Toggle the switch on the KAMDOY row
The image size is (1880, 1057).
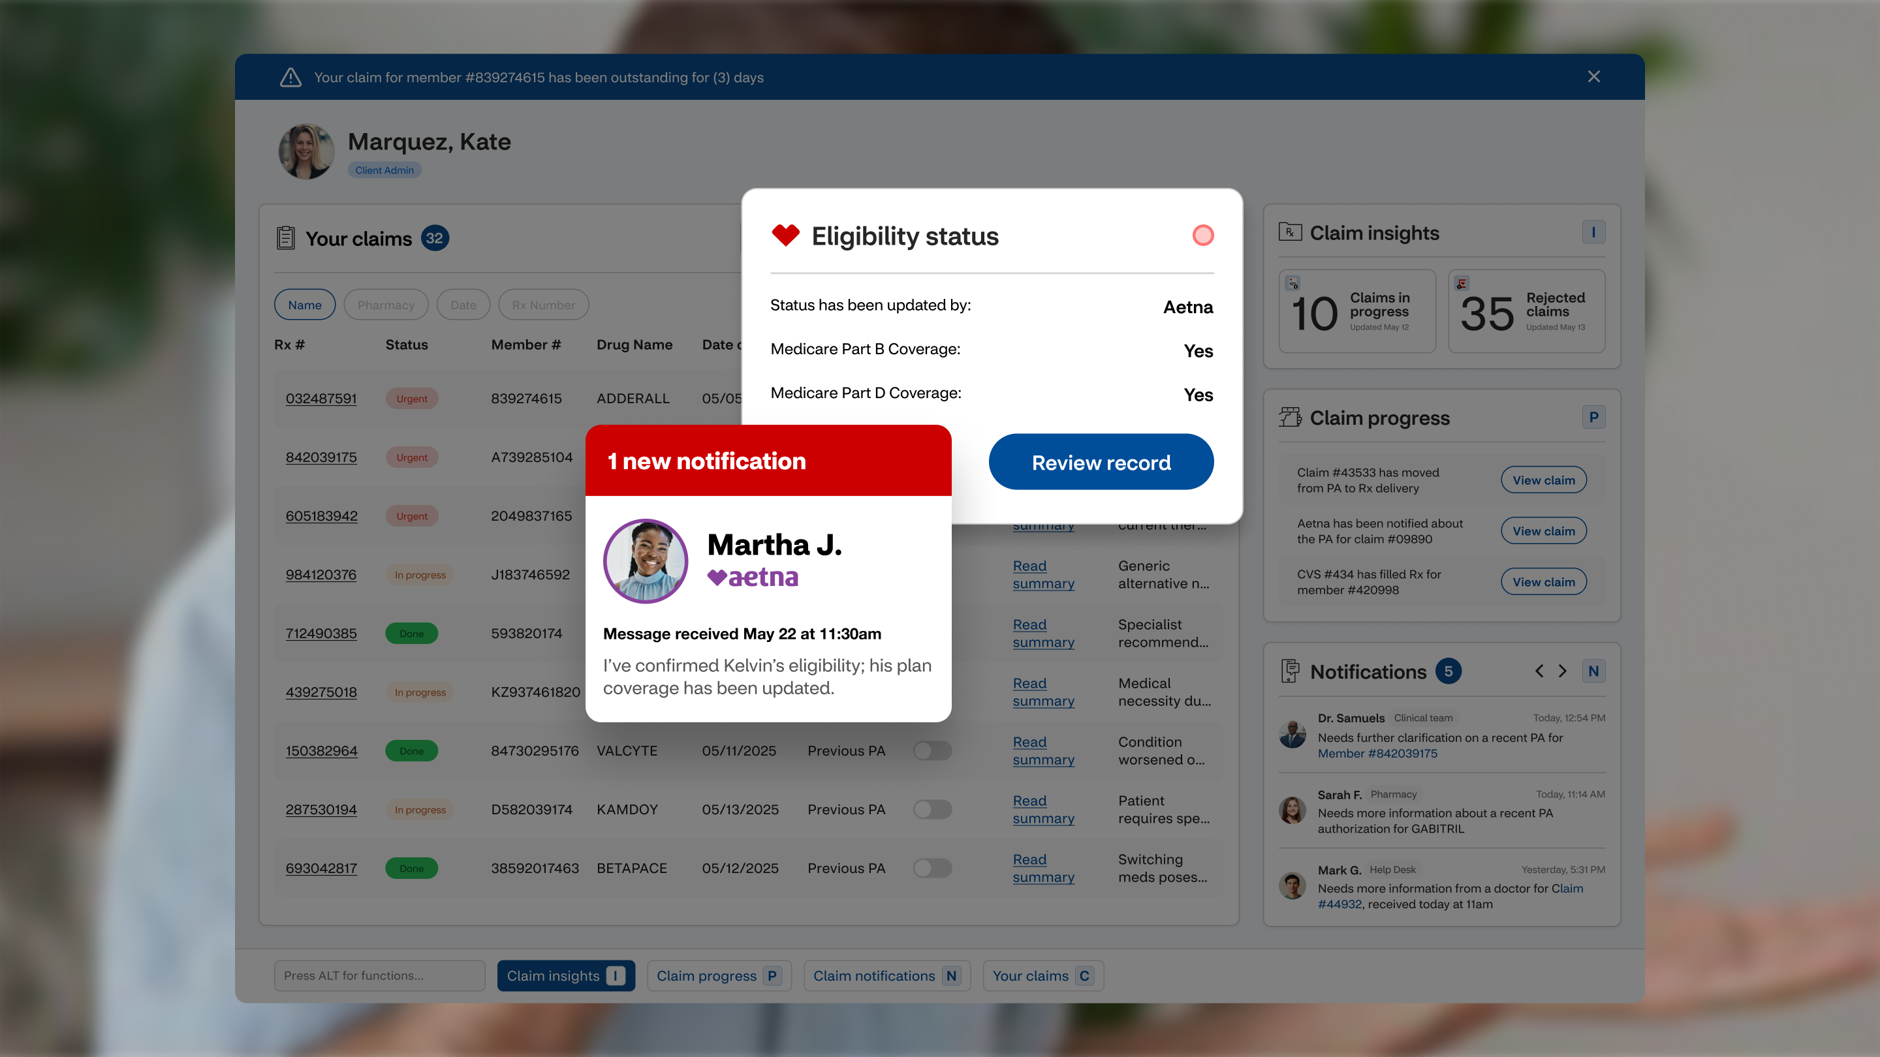point(933,809)
